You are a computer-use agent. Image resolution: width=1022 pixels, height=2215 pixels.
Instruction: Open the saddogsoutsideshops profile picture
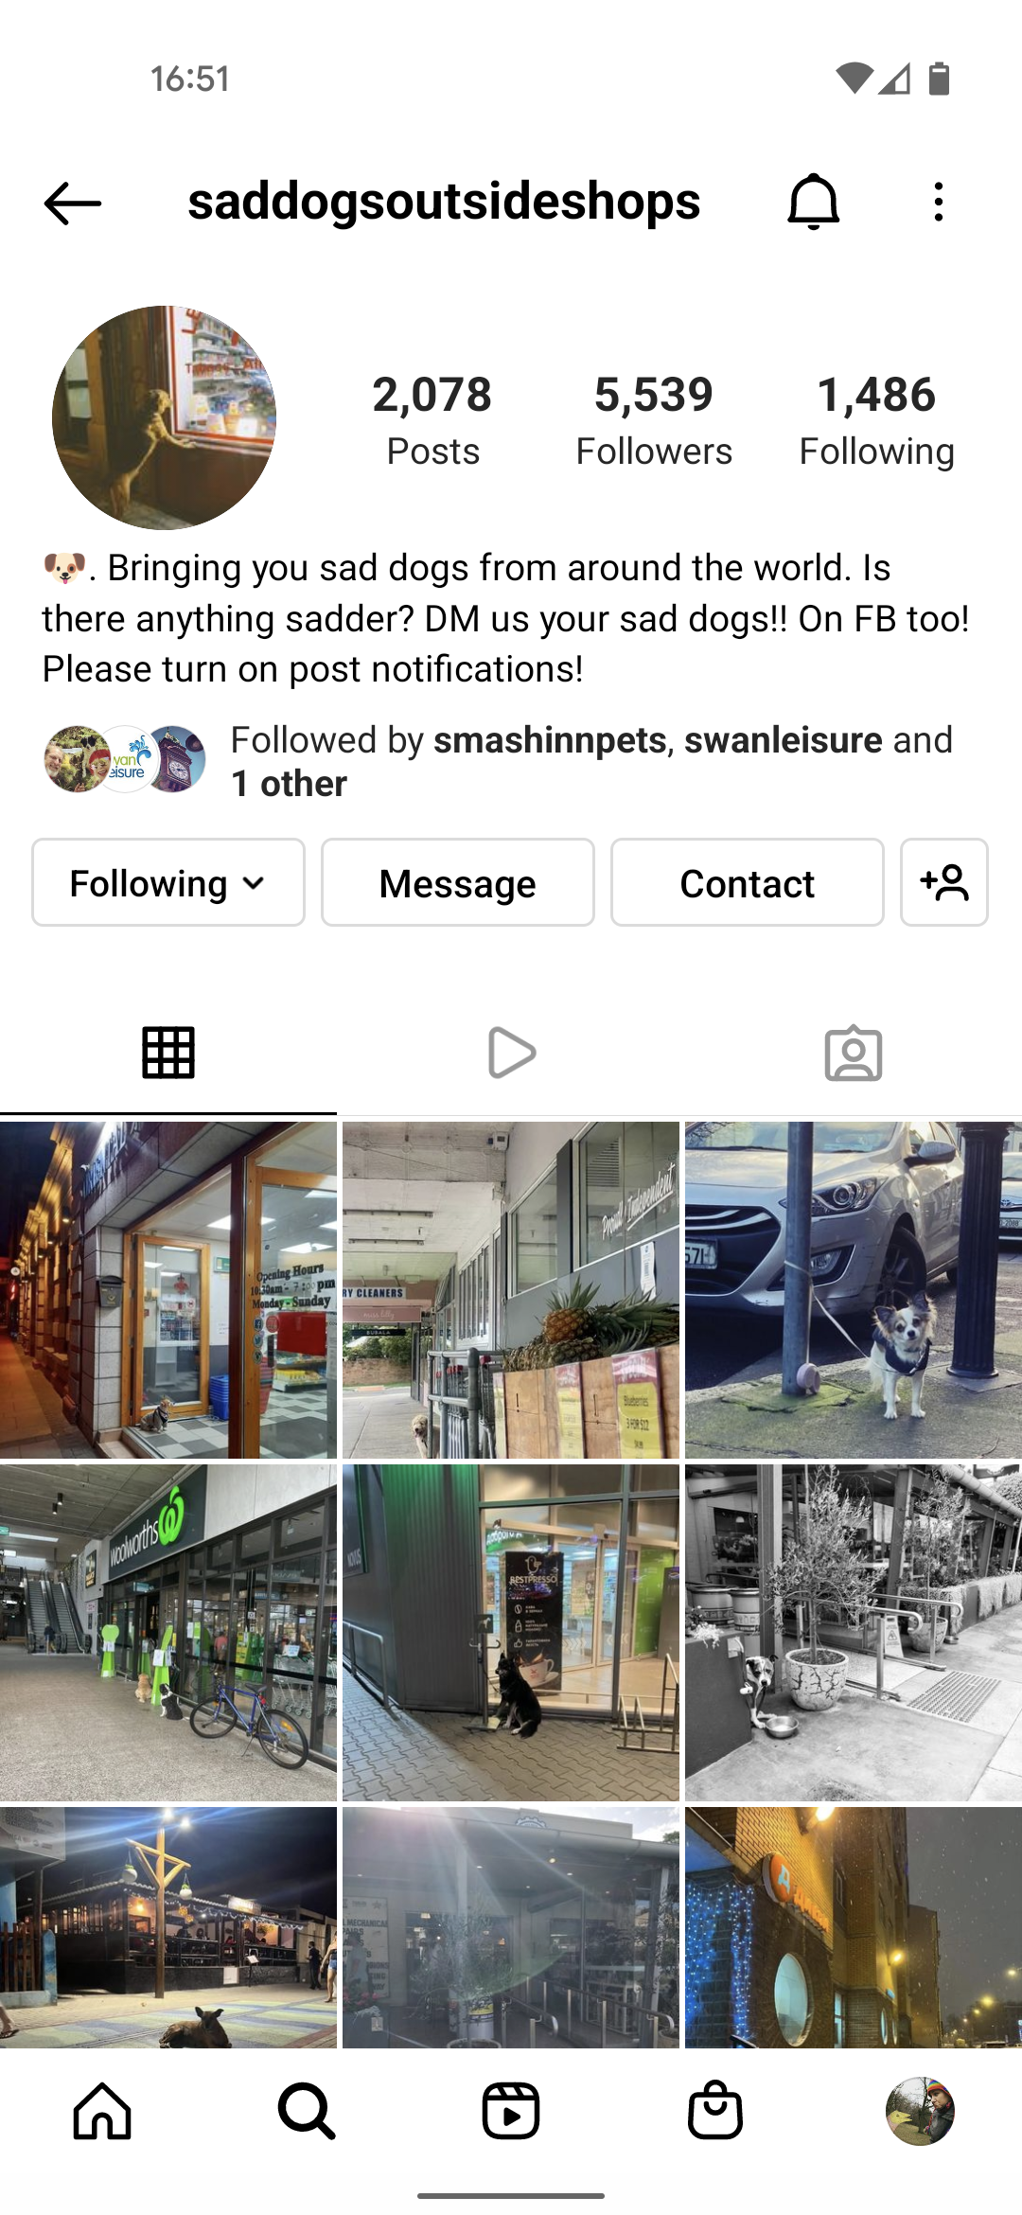tap(164, 417)
